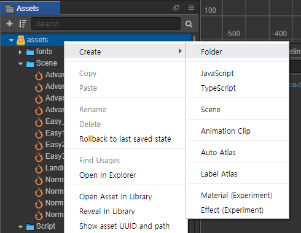Screen dimensions: 301x233
Task: Choose Find Usages menu entry
Action: 125,161
